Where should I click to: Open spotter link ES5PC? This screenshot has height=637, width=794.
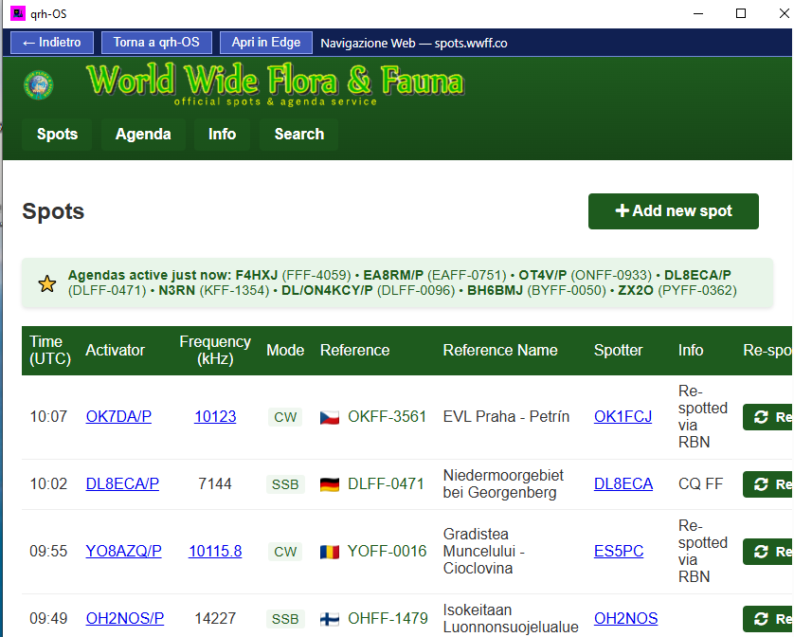619,551
